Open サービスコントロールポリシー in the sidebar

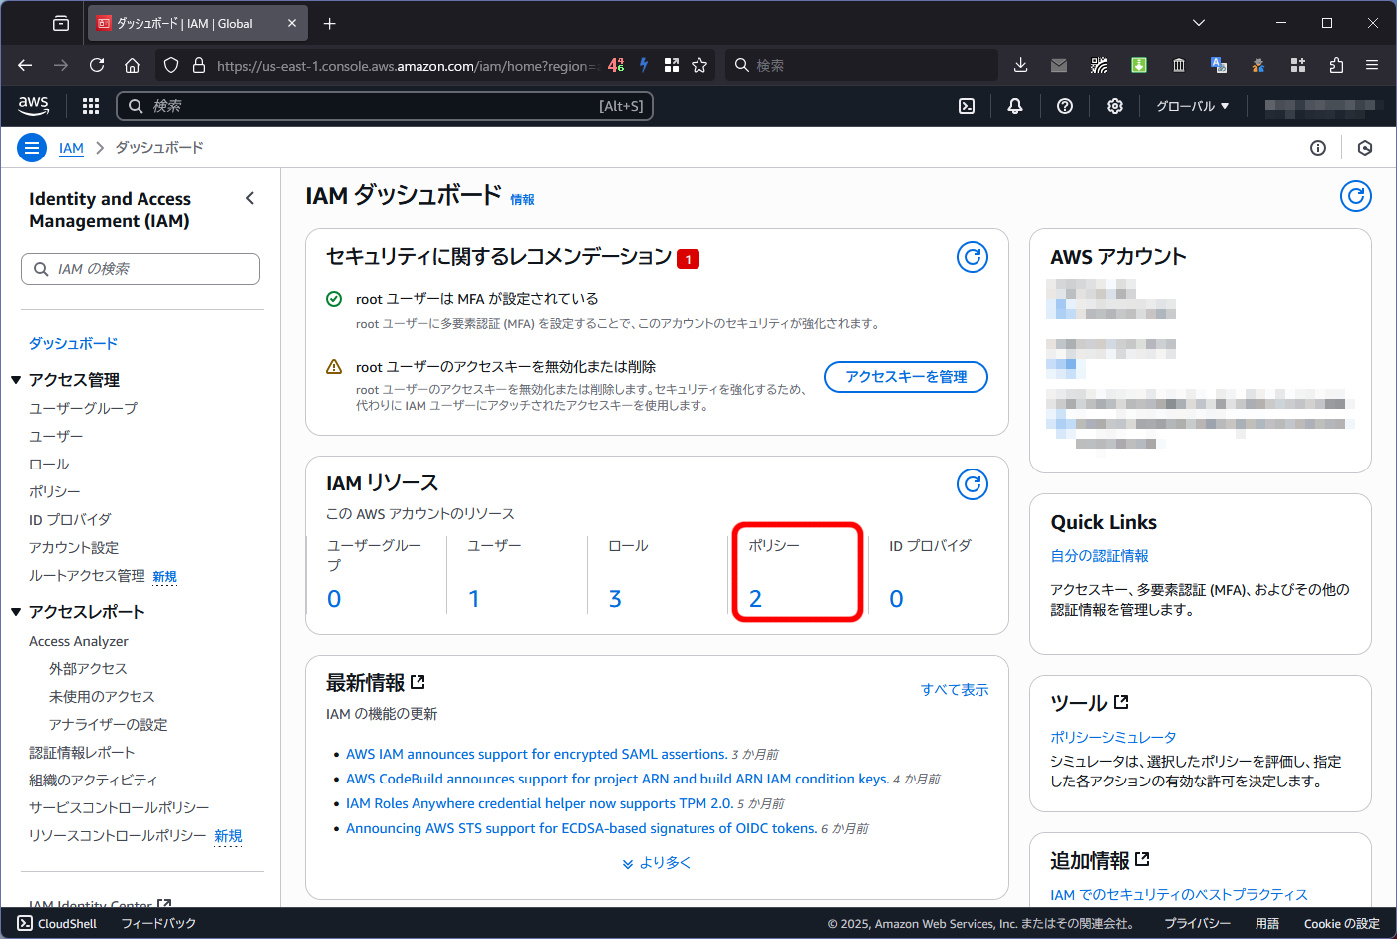point(120,807)
